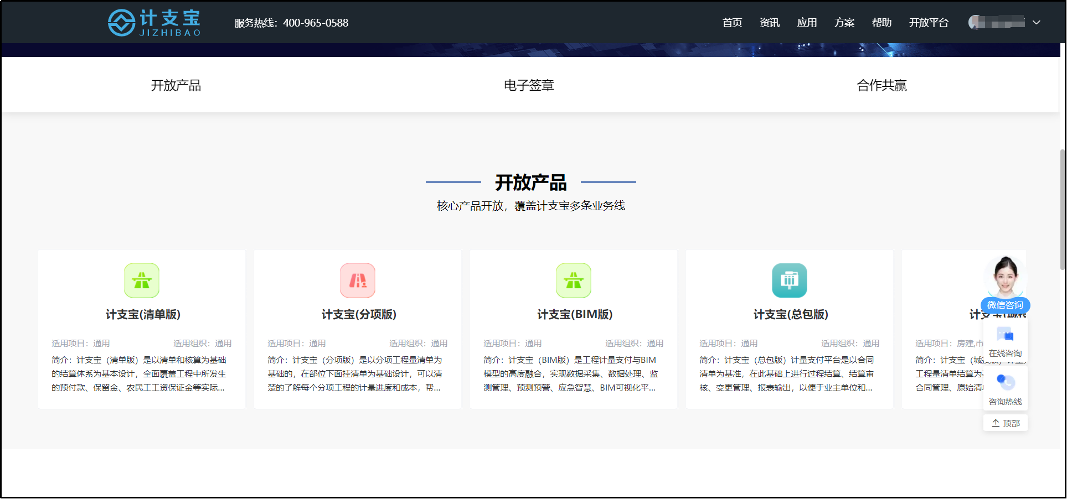
Task: Expand the user account dropdown arrow
Action: pyautogui.click(x=1037, y=23)
